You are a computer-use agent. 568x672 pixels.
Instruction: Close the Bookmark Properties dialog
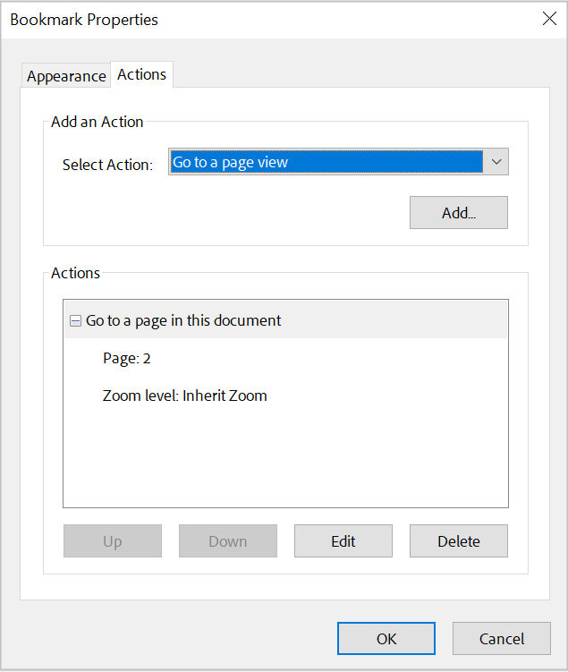pyautogui.click(x=549, y=19)
